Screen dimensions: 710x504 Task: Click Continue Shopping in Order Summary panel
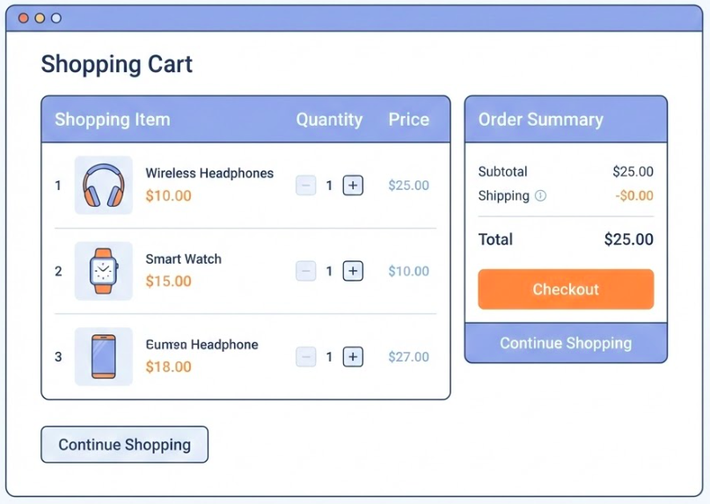566,343
